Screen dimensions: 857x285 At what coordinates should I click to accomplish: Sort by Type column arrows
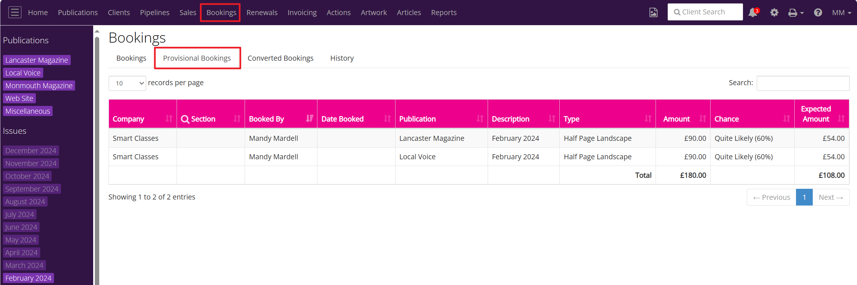[x=648, y=118]
